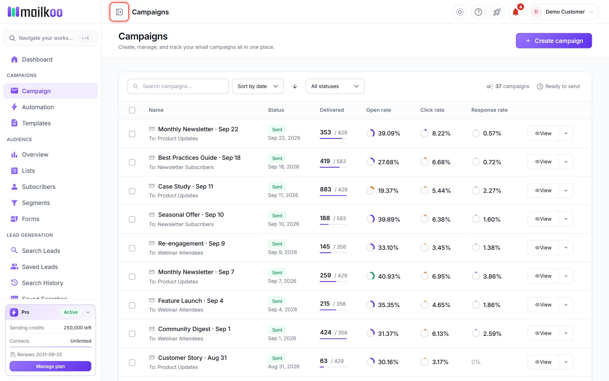Click the Search History clock icon

[14, 283]
